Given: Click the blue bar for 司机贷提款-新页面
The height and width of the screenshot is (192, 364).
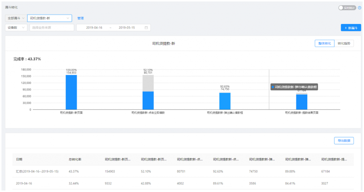Looking at the screenshot, I should [71, 92].
